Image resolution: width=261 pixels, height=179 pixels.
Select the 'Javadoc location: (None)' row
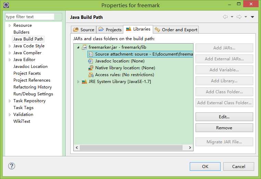click(x=120, y=61)
